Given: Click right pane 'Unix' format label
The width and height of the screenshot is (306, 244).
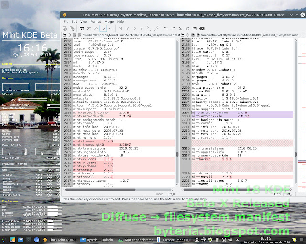Looking at the screenshot, I should [x=277, y=194].
